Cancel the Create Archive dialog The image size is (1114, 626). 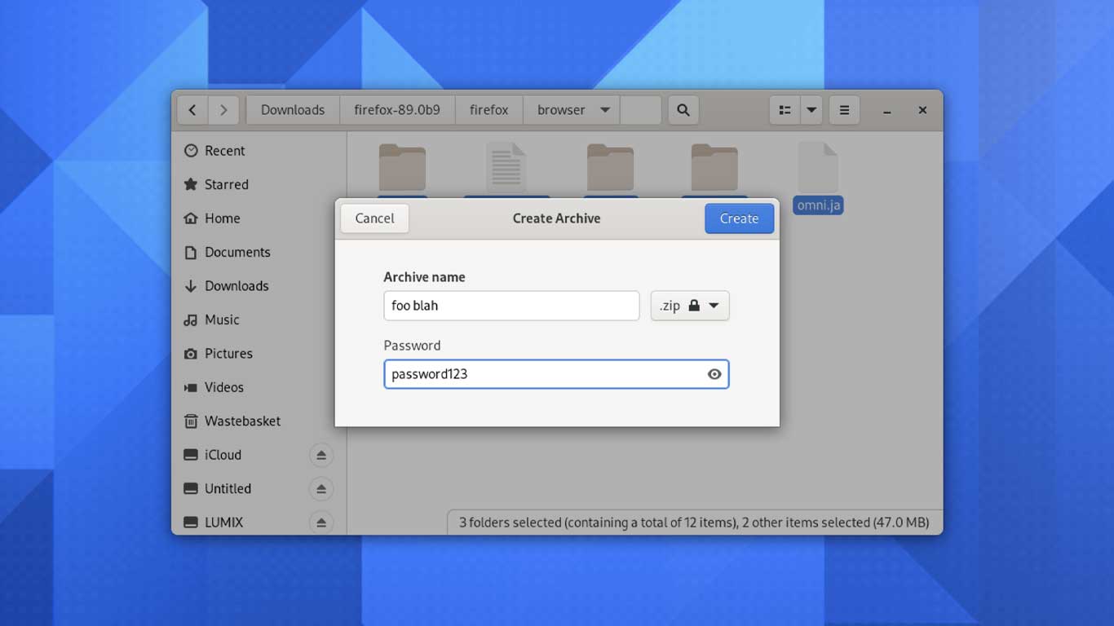pyautogui.click(x=375, y=218)
